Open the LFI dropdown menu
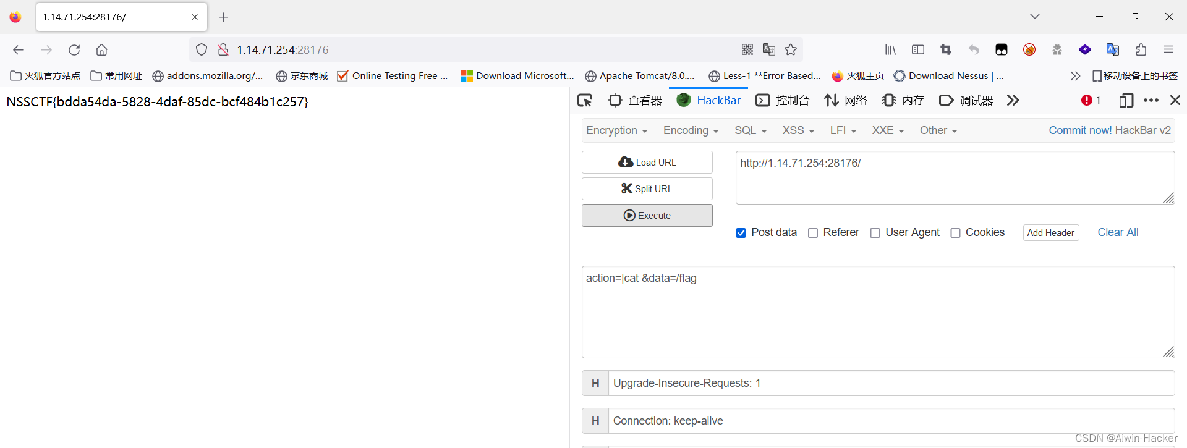This screenshot has height=448, width=1187. click(843, 130)
